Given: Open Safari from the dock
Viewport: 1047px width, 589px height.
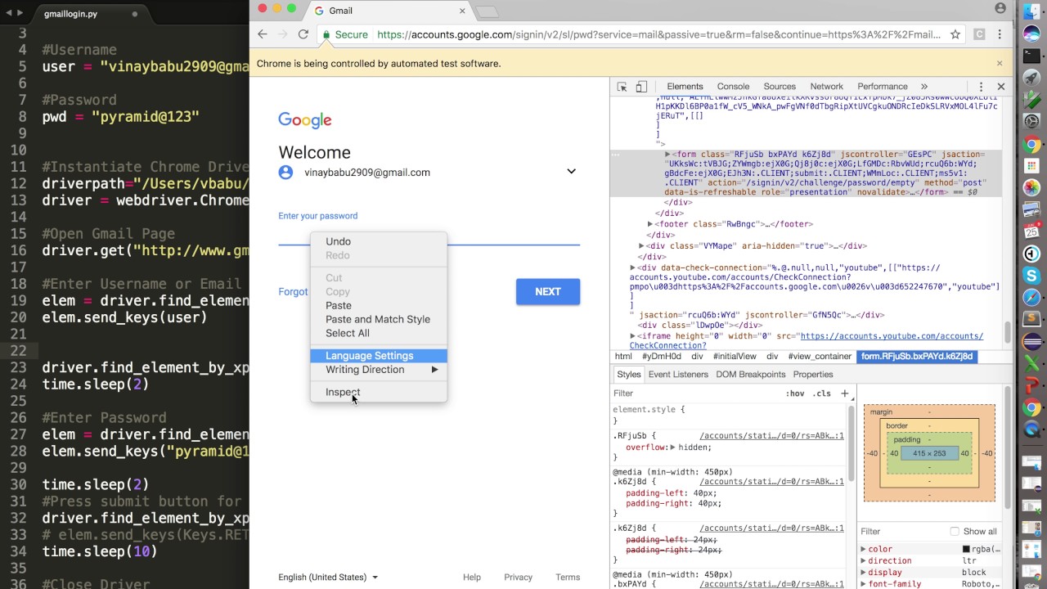Looking at the screenshot, I should coord(1031,298).
